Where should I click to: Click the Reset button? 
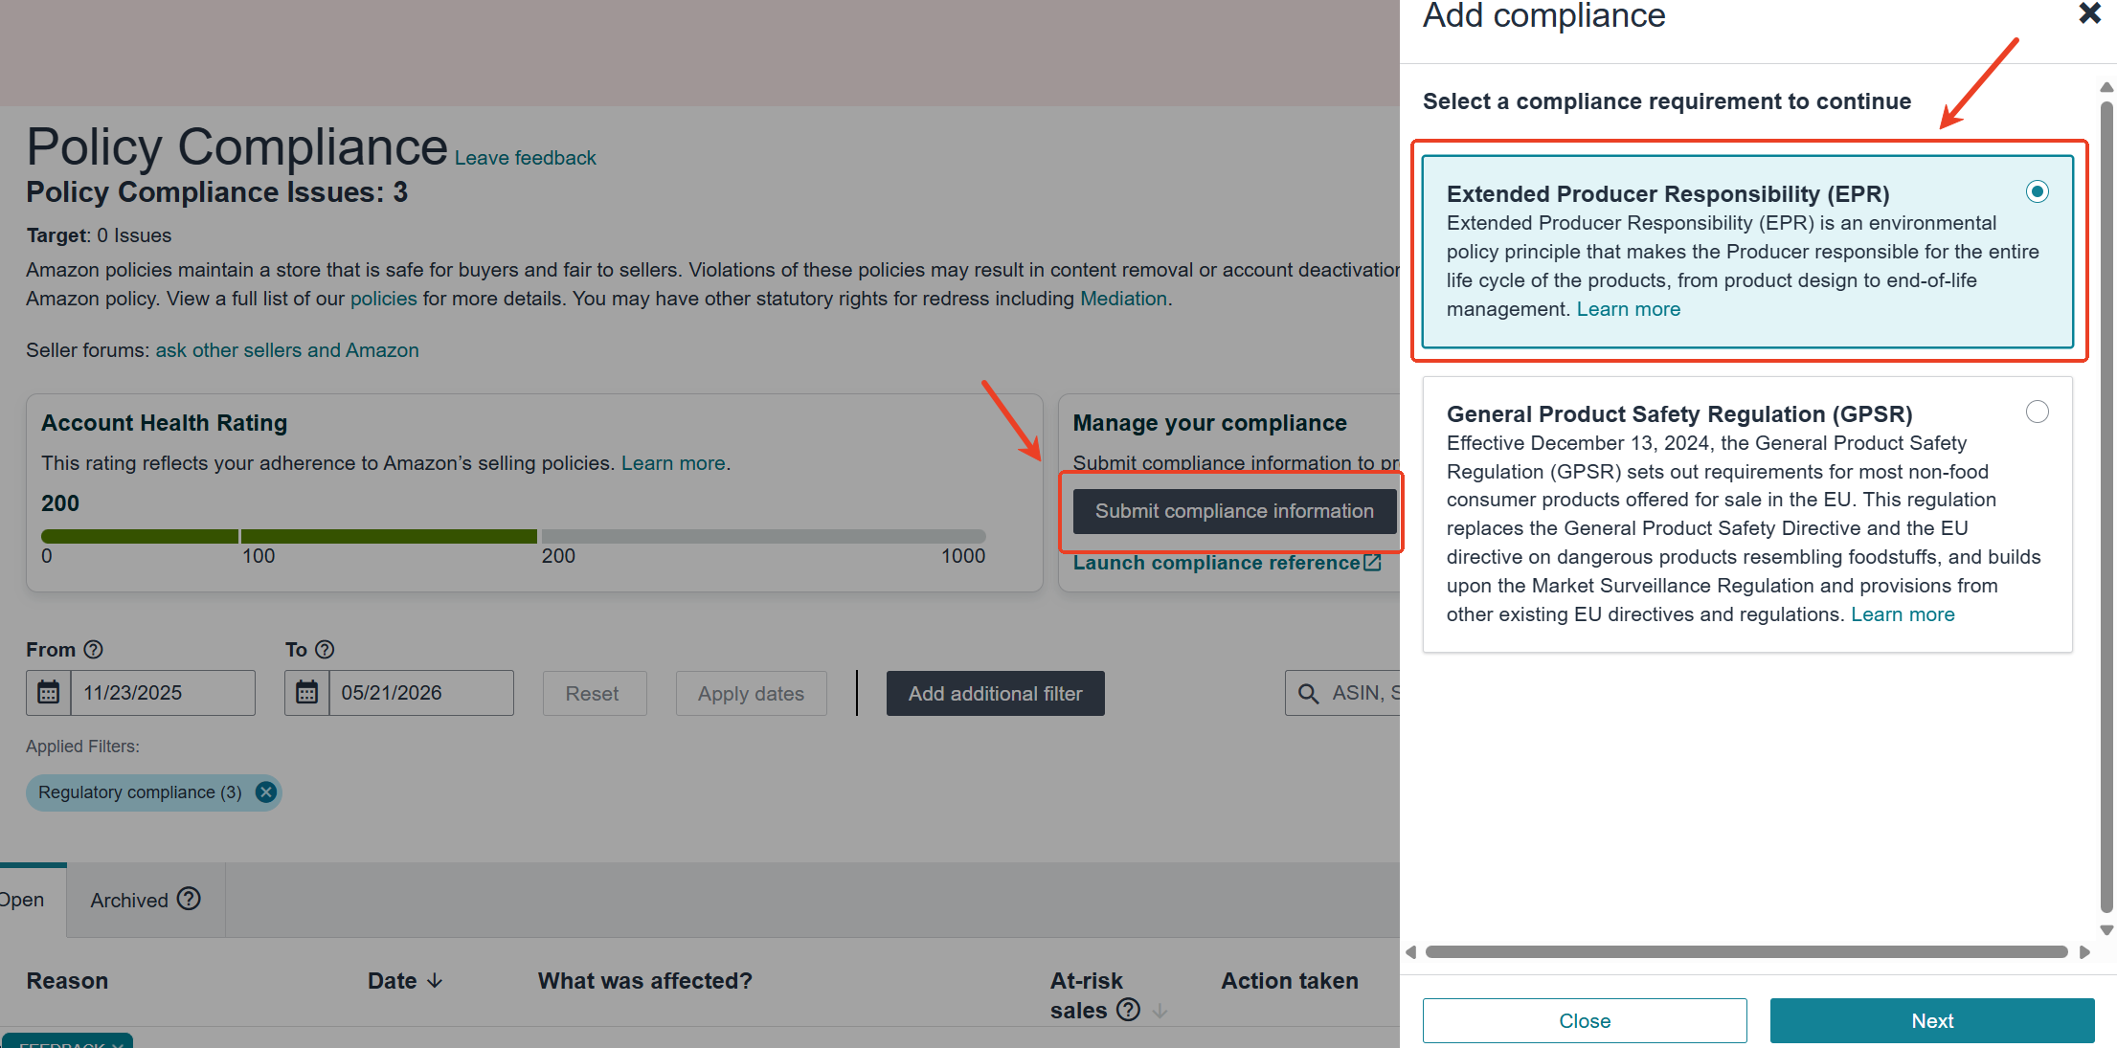pos(595,693)
